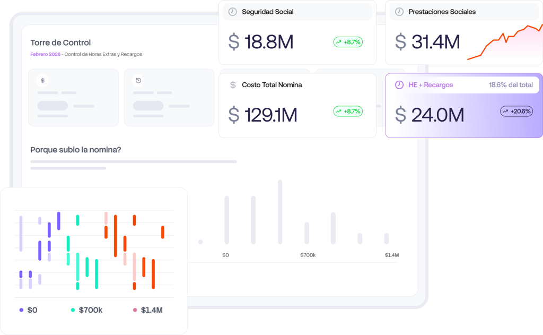The image size is (543, 335).
Task: Select the Febrero 2026 period link
Action: click(45, 54)
